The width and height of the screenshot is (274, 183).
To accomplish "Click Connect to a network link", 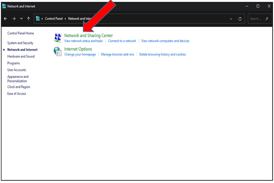I will (122, 41).
